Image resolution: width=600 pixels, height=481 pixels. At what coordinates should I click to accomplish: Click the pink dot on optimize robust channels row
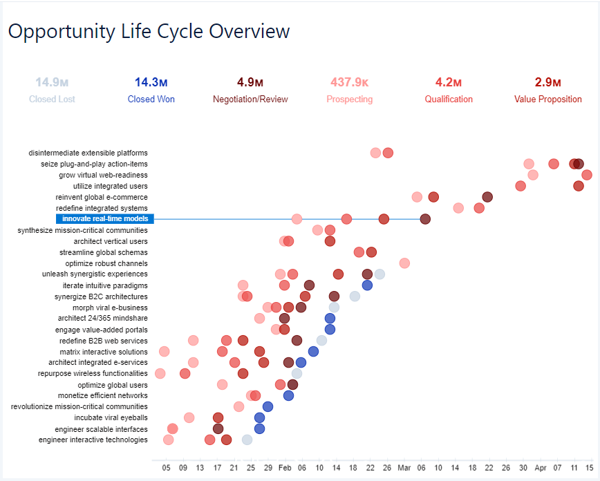pos(404,263)
